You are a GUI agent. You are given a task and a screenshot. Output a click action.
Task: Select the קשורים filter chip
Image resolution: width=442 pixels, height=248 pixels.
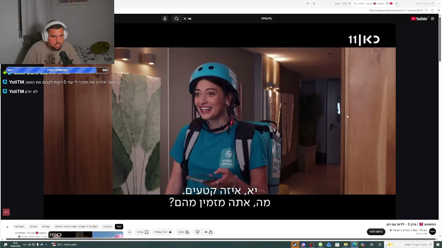(x=46, y=227)
